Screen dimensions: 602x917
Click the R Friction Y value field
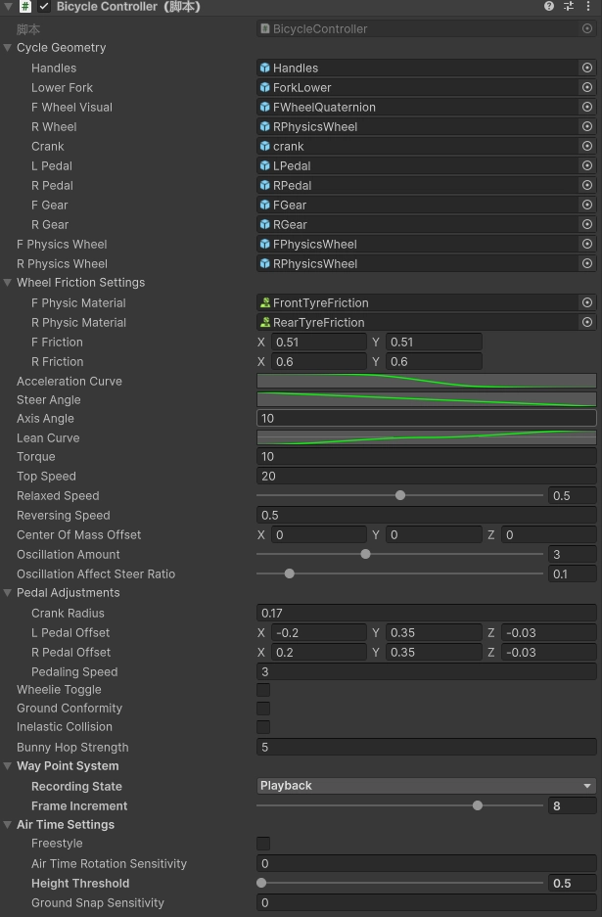(x=434, y=361)
